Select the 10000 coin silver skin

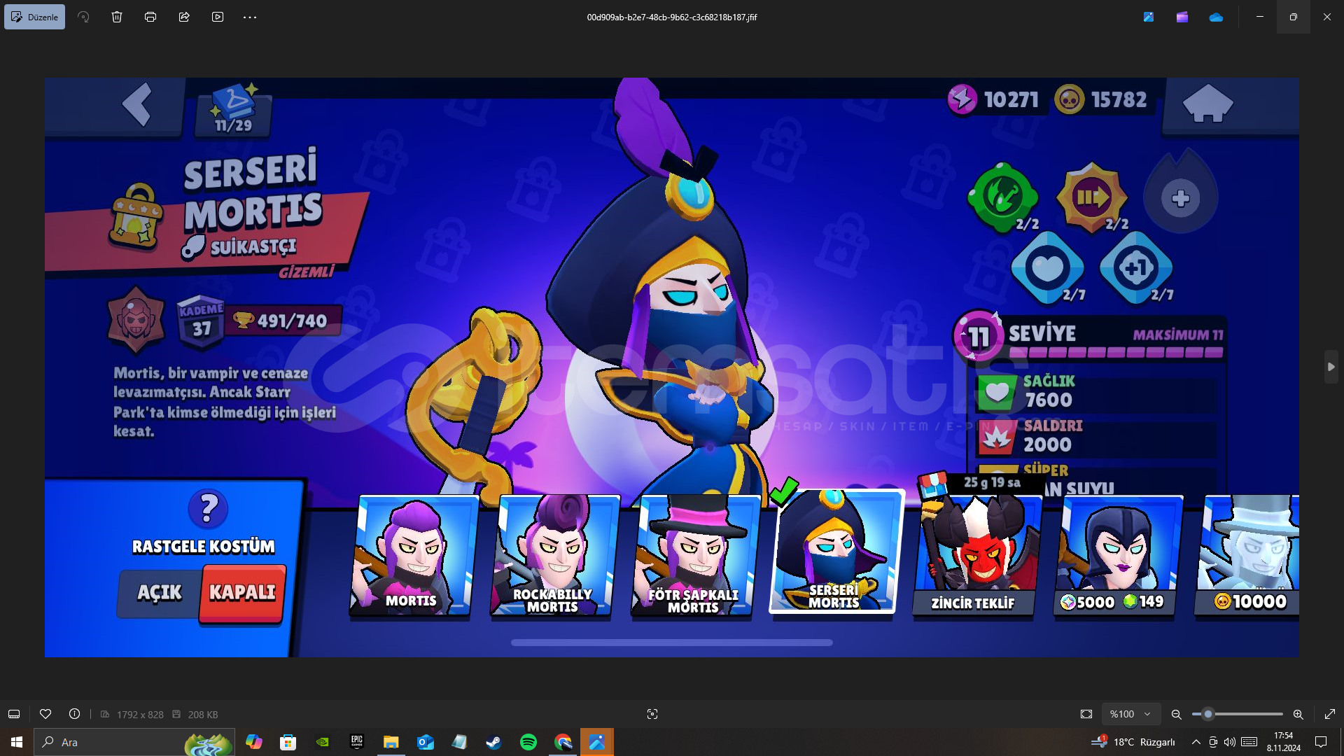[1247, 555]
